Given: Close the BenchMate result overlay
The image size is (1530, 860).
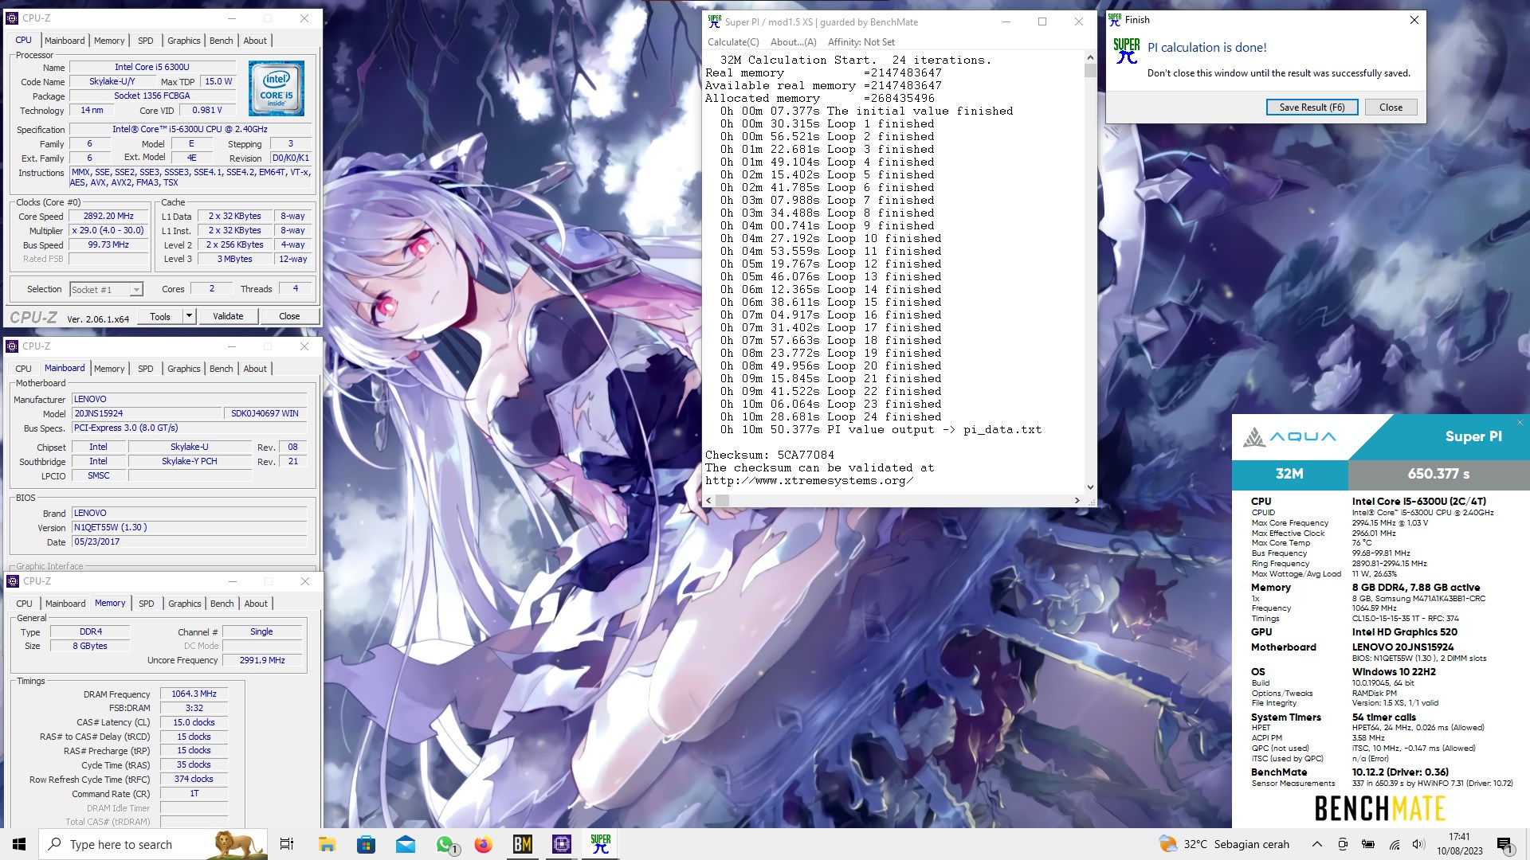Looking at the screenshot, I should point(1520,423).
